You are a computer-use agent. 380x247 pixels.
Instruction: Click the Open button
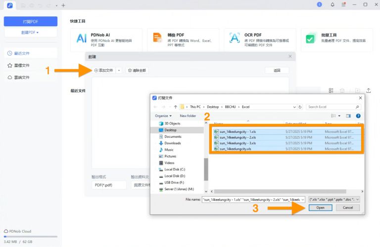pos(321,207)
